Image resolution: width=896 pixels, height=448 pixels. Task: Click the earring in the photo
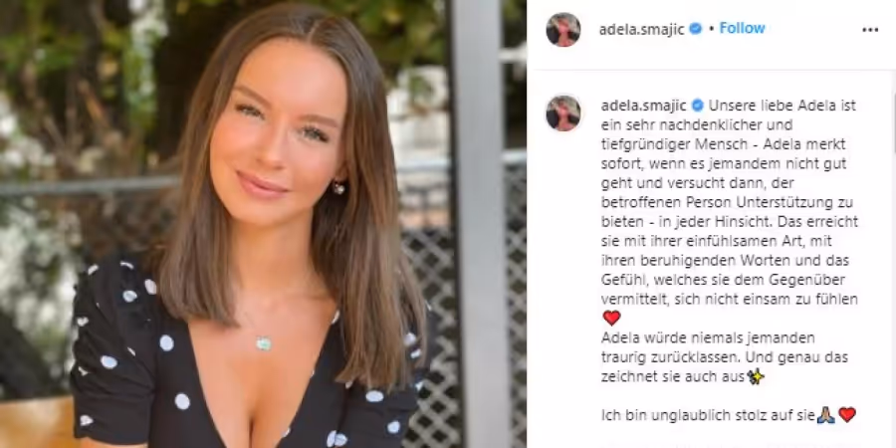pyautogui.click(x=338, y=187)
